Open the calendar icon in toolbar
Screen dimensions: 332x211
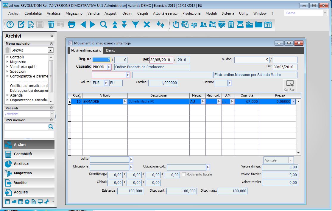[268, 25]
